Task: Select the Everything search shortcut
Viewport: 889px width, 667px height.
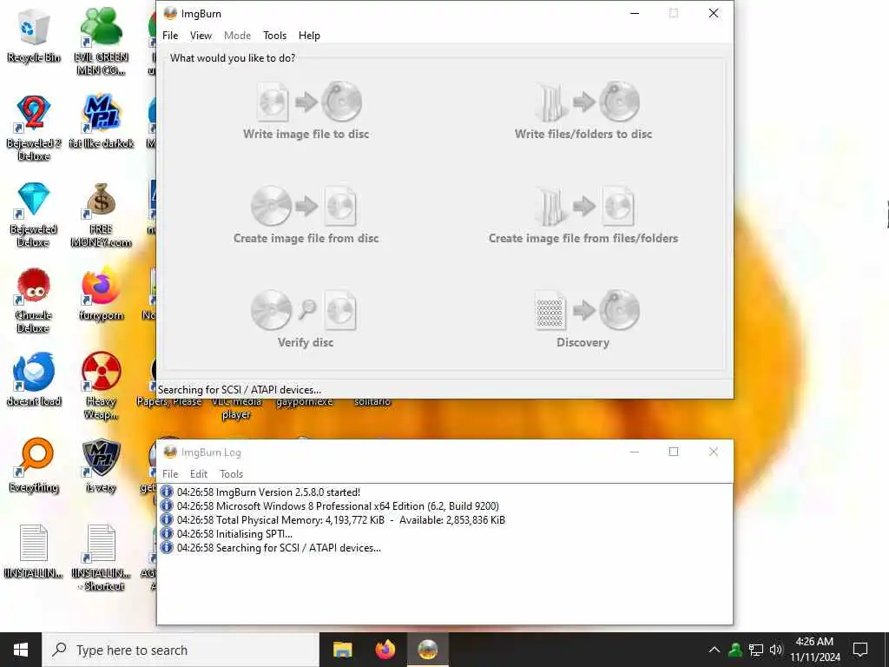Action: pyautogui.click(x=34, y=466)
